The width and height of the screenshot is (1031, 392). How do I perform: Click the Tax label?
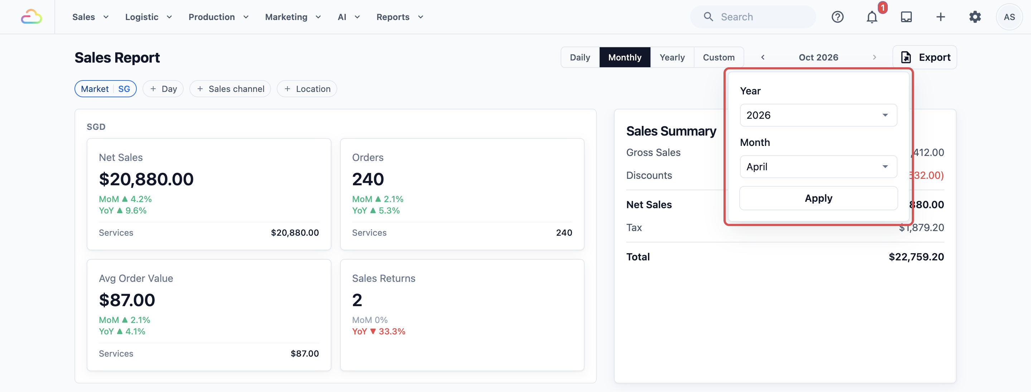[x=634, y=227]
